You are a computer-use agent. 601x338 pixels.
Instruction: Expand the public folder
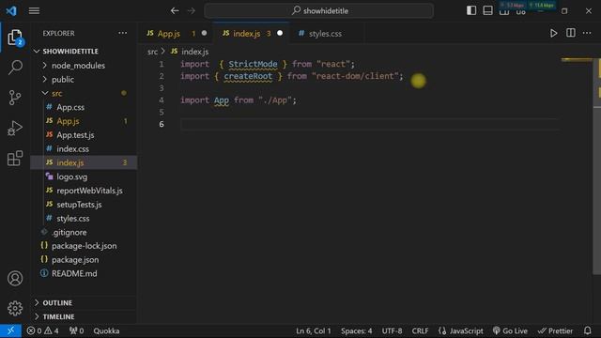(84, 79)
